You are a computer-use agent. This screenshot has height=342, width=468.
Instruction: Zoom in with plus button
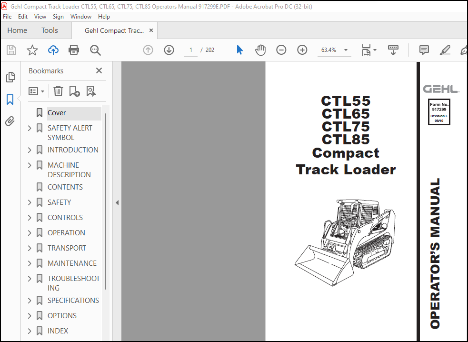click(x=302, y=50)
